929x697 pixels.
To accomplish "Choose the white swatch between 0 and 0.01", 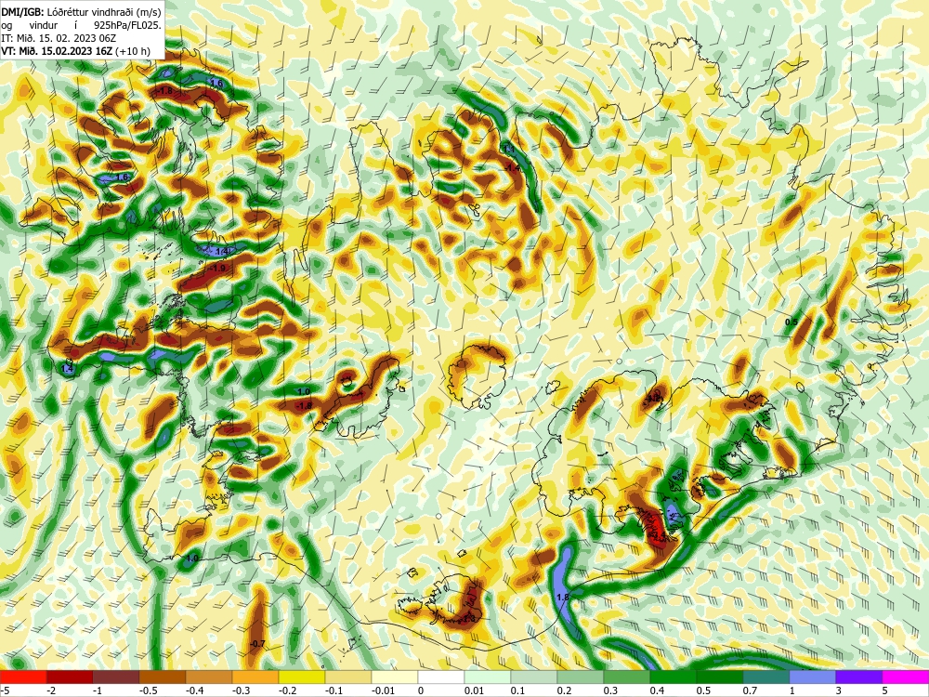I will click(440, 677).
